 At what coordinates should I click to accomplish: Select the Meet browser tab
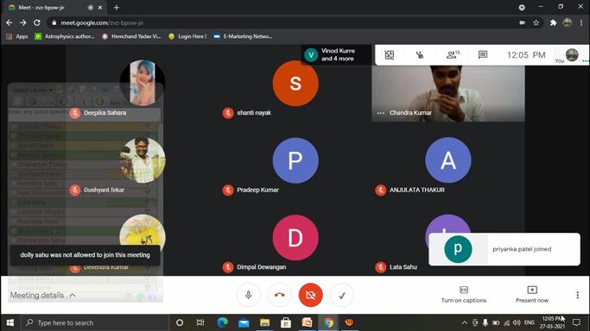pyautogui.click(x=55, y=8)
